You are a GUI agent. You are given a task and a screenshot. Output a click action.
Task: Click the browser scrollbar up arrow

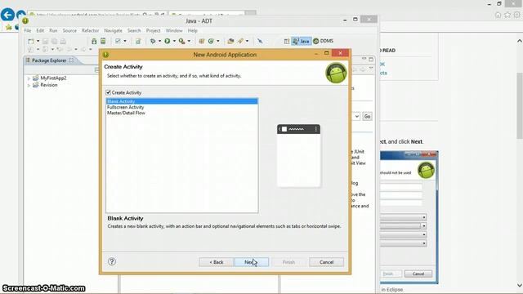click(x=520, y=41)
